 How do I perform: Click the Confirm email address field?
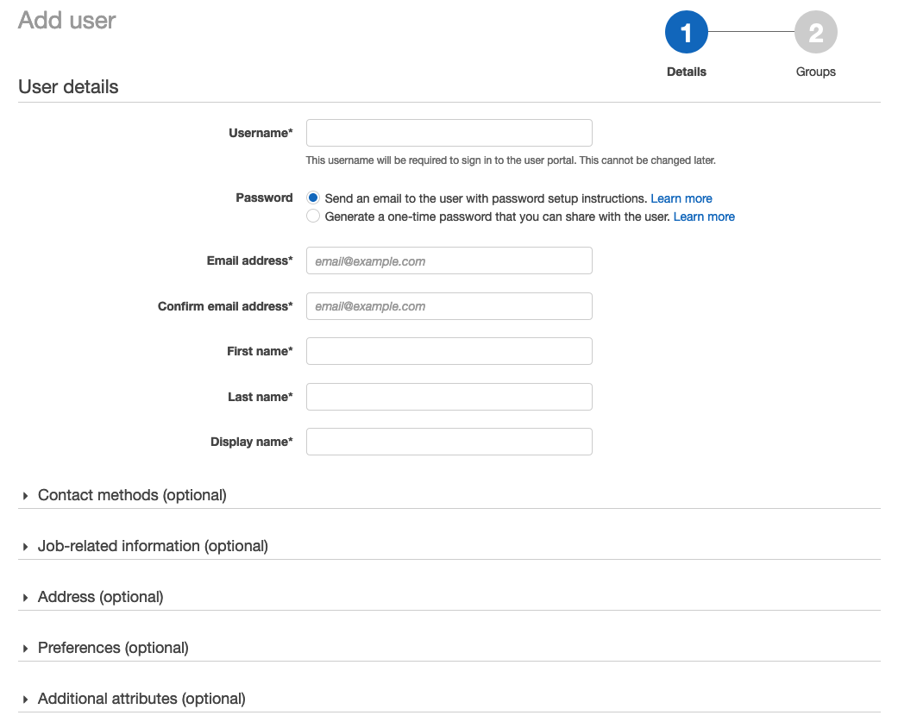coord(449,306)
